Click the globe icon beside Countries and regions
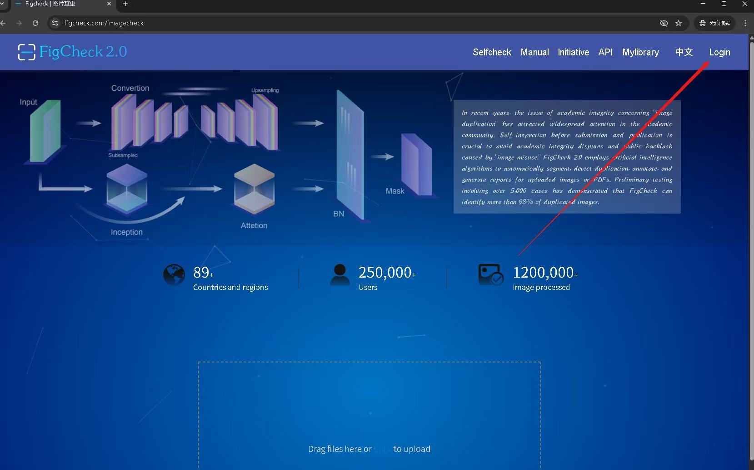 [x=174, y=275]
